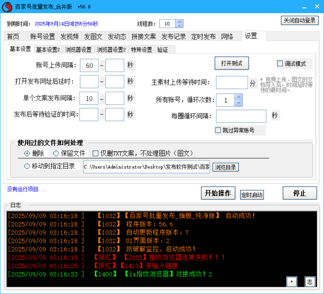324x294 pixels.
Task: Enable the 调试模式 checkbox
Action: click(280, 63)
